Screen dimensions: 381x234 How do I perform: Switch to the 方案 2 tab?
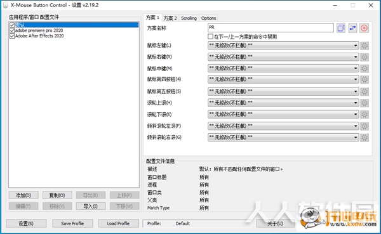point(170,18)
